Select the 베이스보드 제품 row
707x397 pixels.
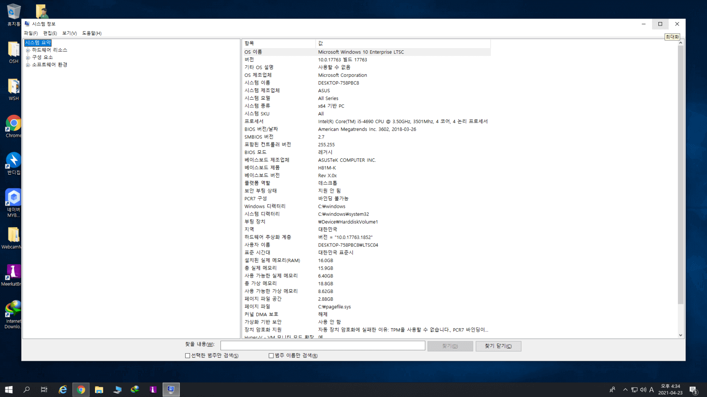click(366, 168)
